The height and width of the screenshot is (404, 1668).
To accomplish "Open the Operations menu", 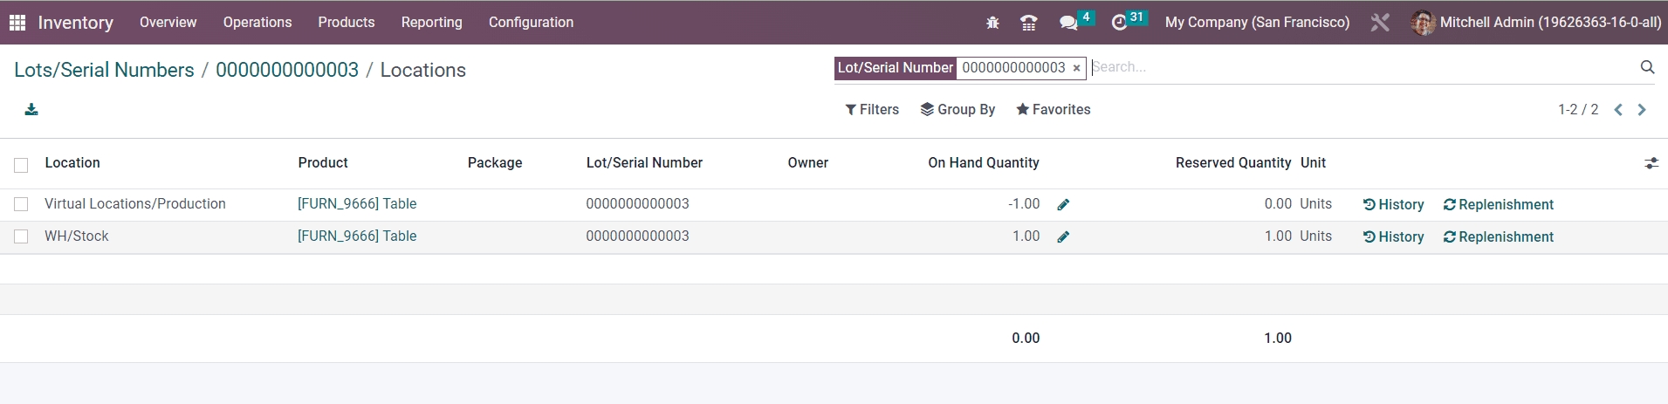I will point(257,23).
